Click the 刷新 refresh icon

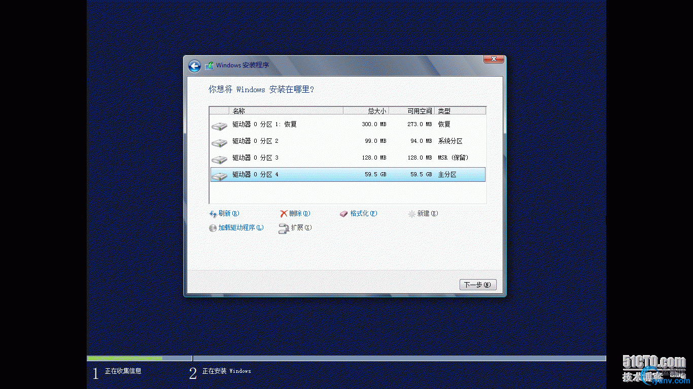click(x=213, y=214)
